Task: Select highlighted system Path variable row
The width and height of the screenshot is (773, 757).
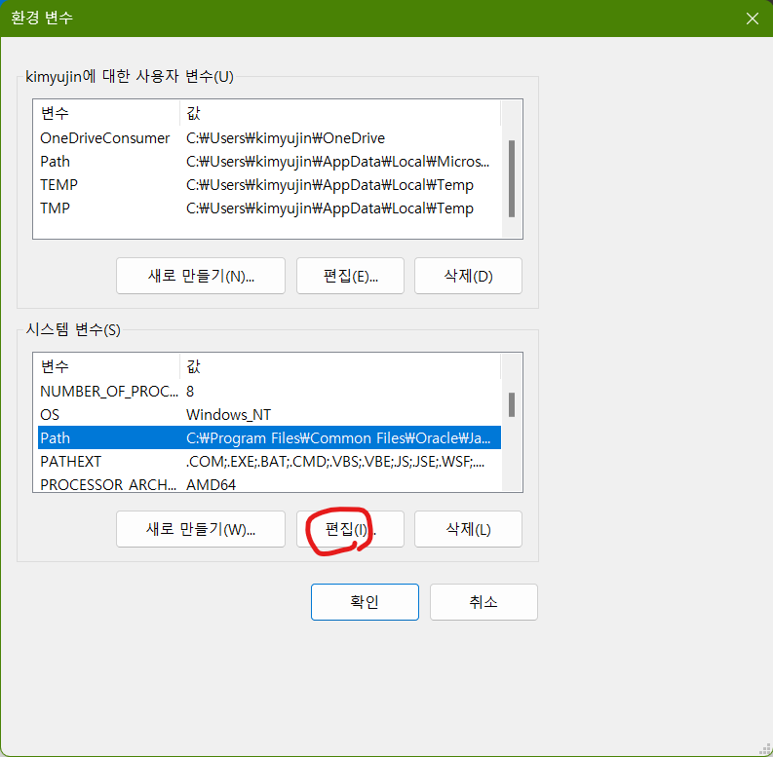Action: (269, 438)
